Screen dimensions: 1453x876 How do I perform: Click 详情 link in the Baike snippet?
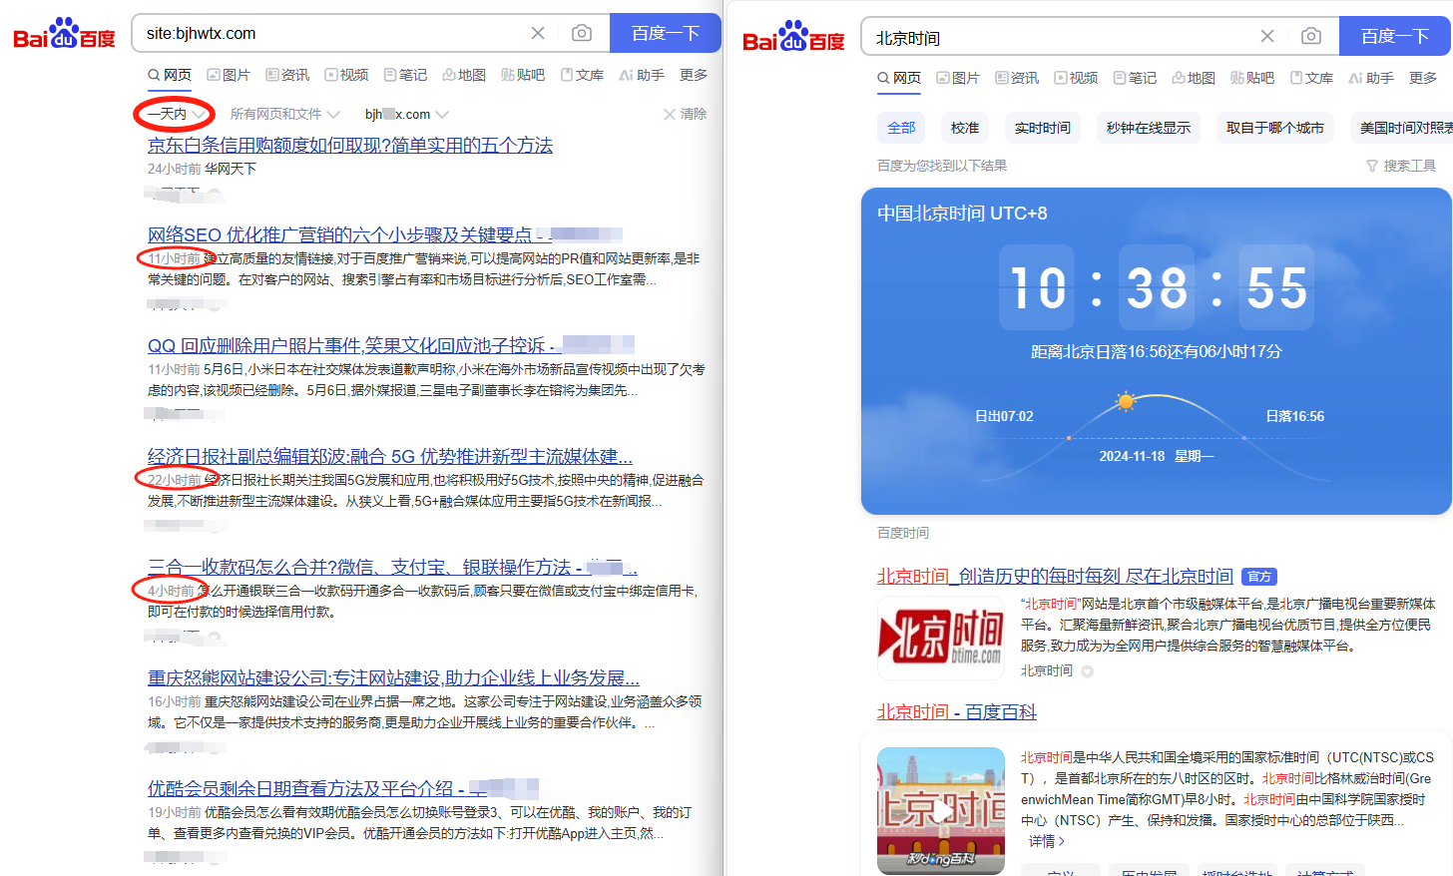click(1047, 841)
